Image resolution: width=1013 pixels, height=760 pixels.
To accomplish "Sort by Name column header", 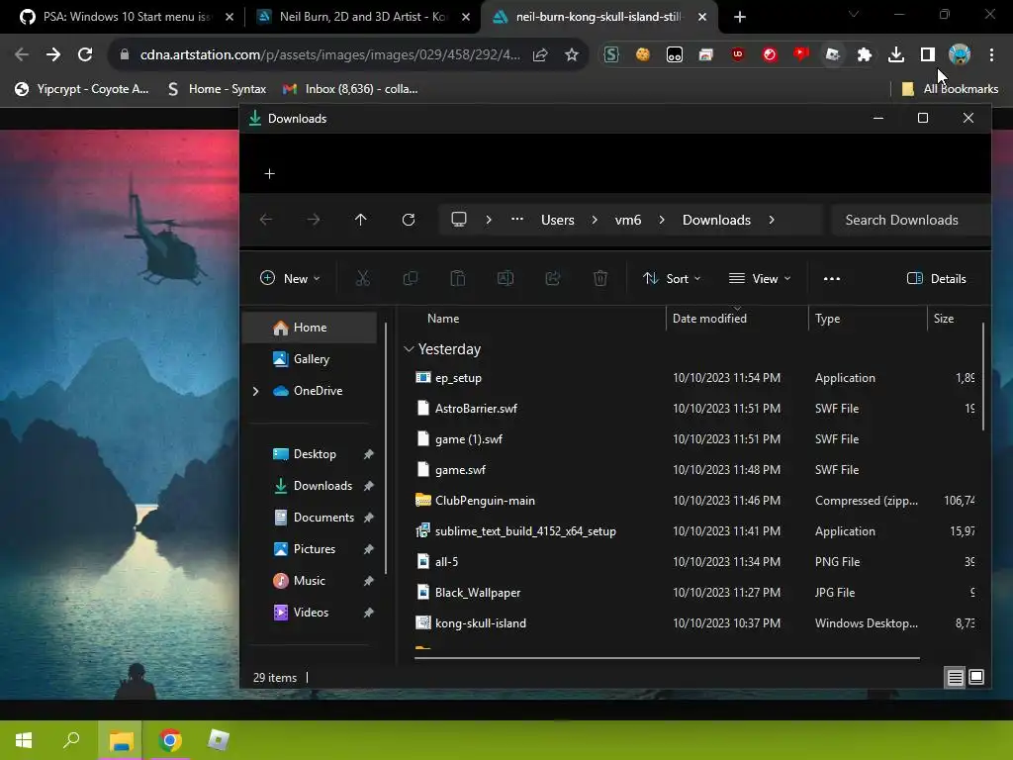I will tap(443, 319).
